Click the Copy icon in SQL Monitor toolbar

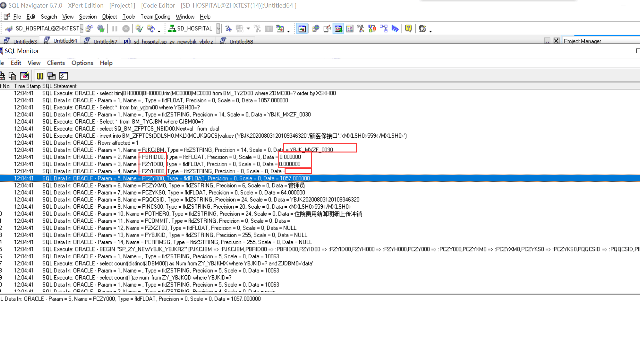[12, 76]
